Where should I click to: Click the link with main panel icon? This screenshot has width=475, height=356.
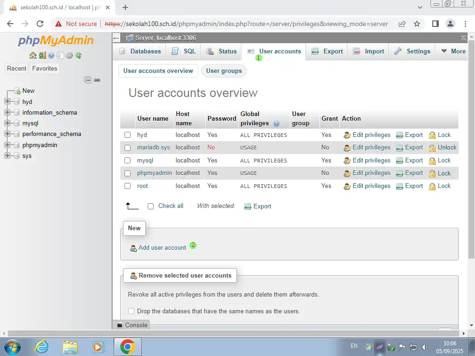click(97, 80)
